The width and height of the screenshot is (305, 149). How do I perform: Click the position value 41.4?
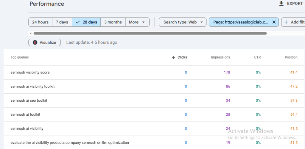tap(294, 73)
